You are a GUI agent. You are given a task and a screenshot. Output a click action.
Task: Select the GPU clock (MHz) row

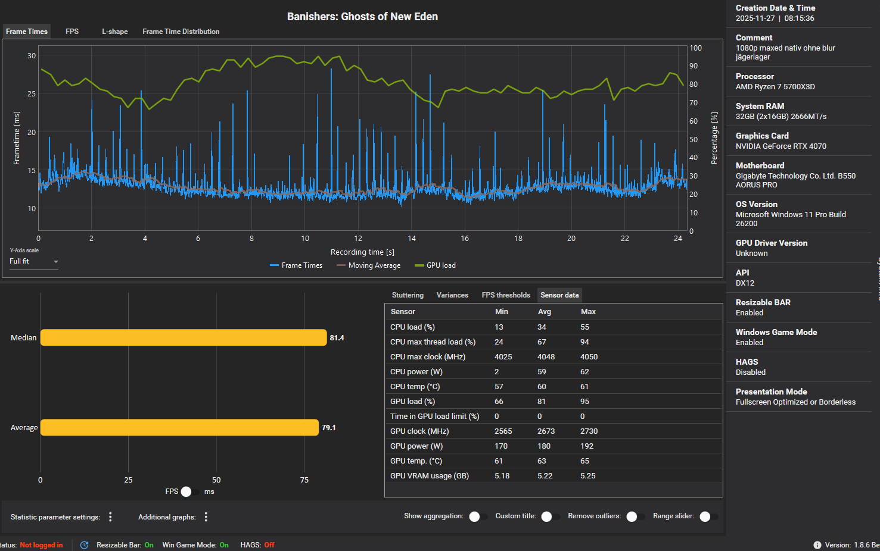[554, 431]
